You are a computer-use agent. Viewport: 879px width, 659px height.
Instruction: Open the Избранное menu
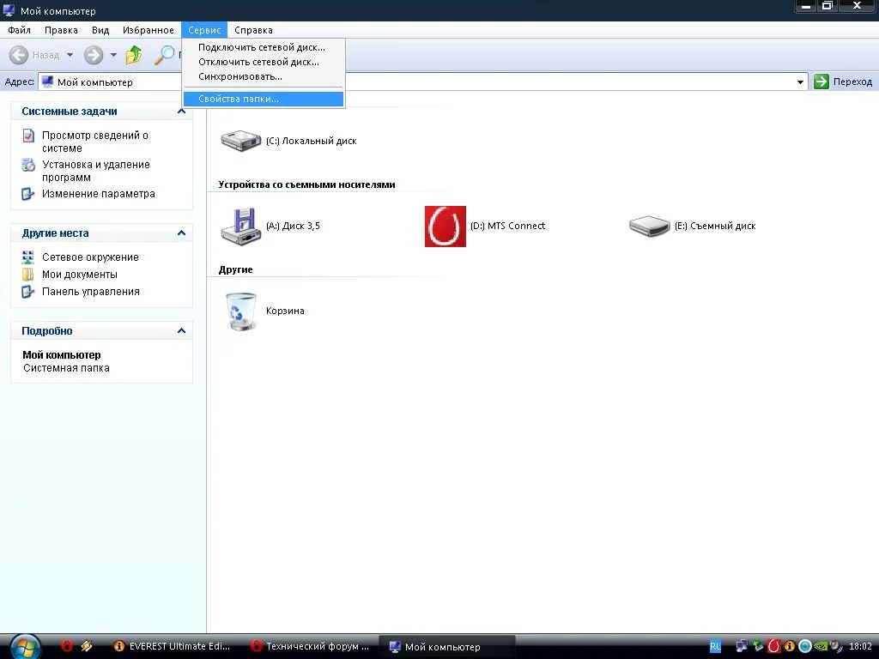tap(149, 30)
